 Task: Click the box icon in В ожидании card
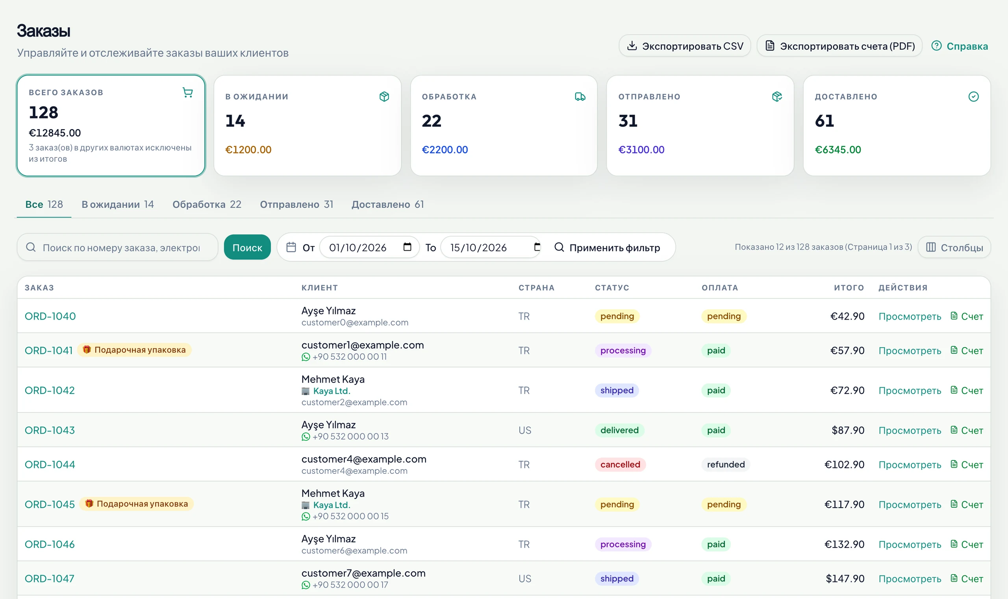pyautogui.click(x=384, y=96)
